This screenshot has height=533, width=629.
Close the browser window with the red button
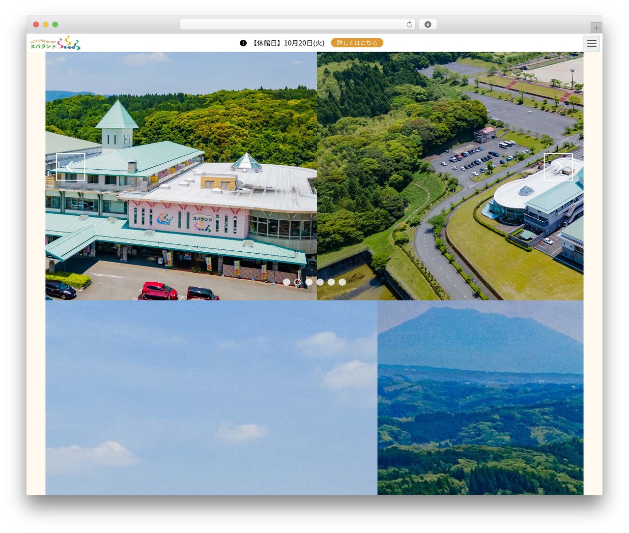click(x=36, y=25)
